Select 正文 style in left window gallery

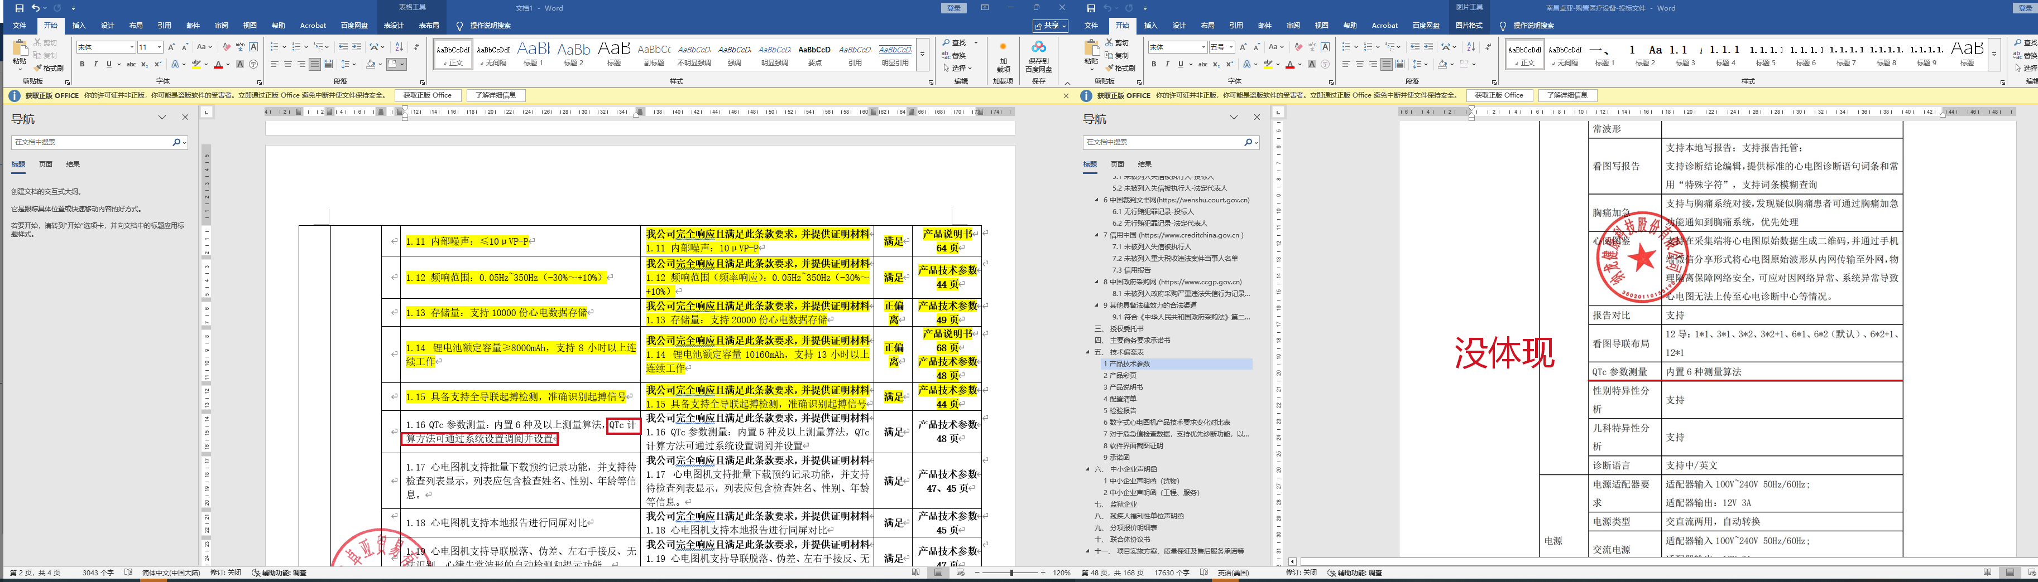pos(453,54)
